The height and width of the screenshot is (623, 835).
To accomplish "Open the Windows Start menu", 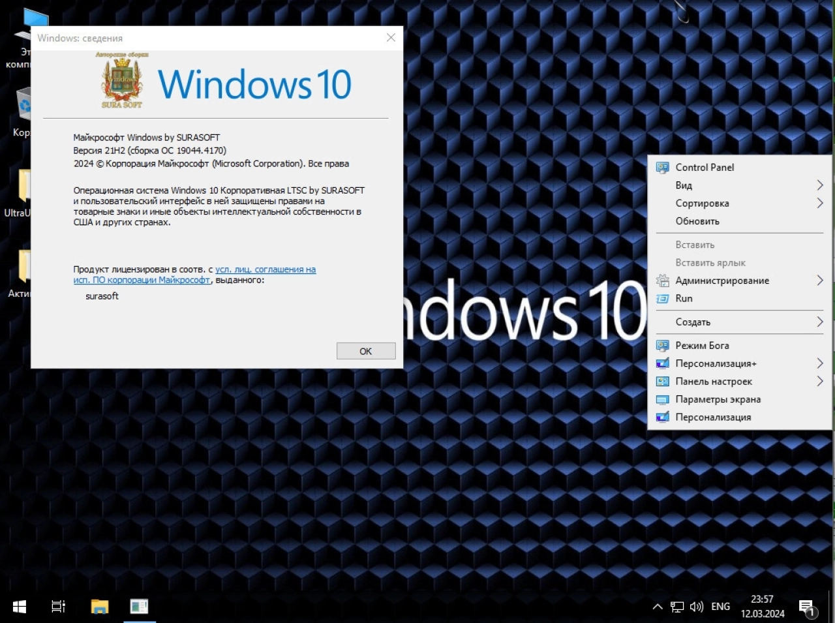I will (x=20, y=607).
